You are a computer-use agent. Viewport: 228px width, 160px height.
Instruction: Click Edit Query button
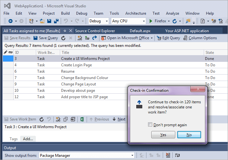tap(169, 38)
